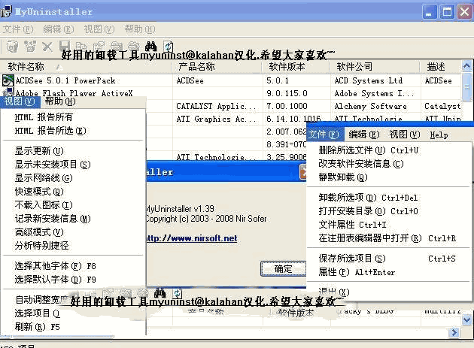This screenshot has height=348, width=474.
Task: Click the open-folder toolbar icon
Action: click(x=116, y=46)
